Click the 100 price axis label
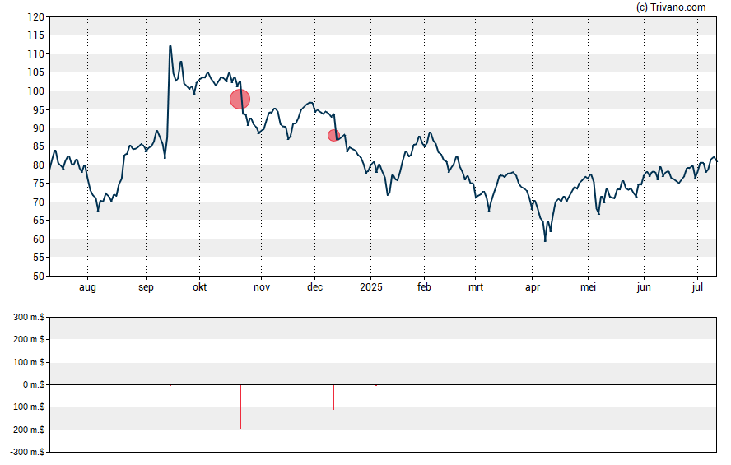731x465 pixels. (36, 91)
